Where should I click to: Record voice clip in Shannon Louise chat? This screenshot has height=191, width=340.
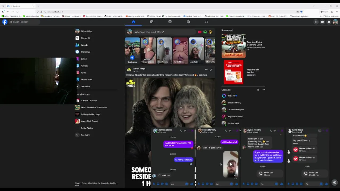[x=154, y=184]
